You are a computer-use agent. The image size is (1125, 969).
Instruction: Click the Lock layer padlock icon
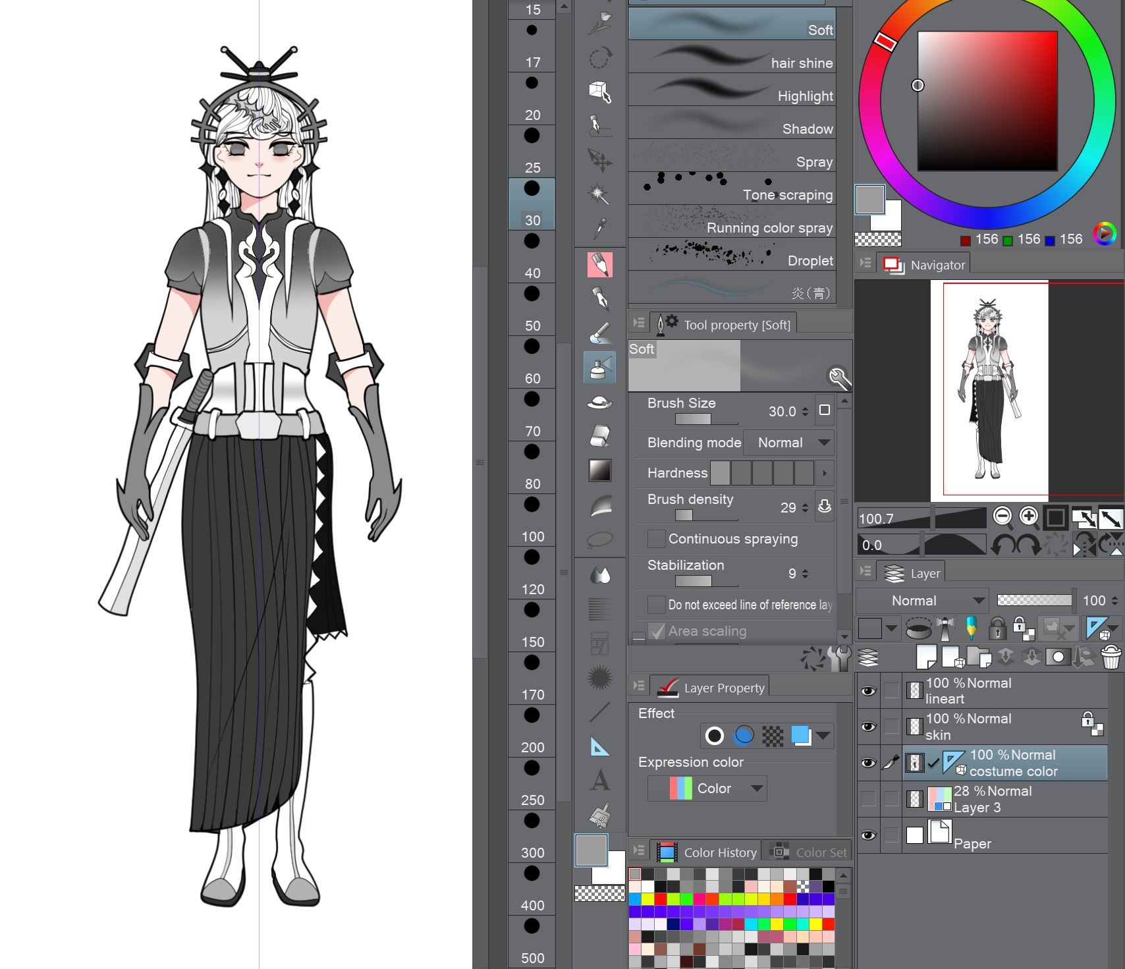tap(997, 628)
